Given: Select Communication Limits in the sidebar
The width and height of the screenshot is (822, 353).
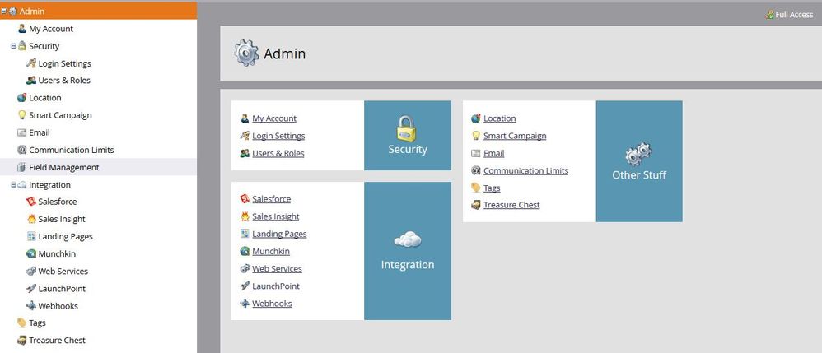Looking at the screenshot, I should (x=71, y=150).
